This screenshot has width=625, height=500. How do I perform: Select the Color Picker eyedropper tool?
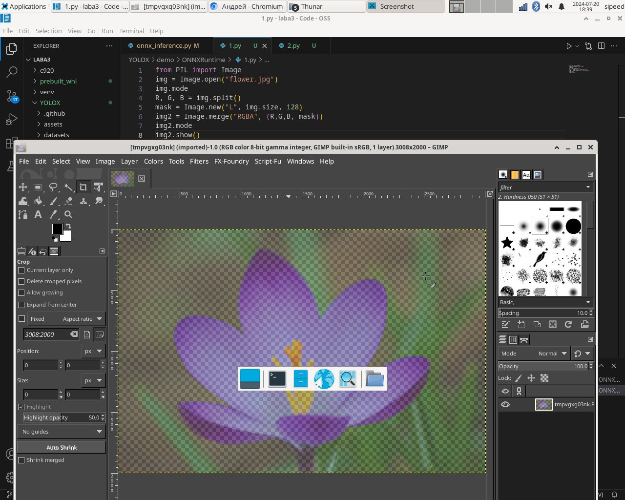53,214
